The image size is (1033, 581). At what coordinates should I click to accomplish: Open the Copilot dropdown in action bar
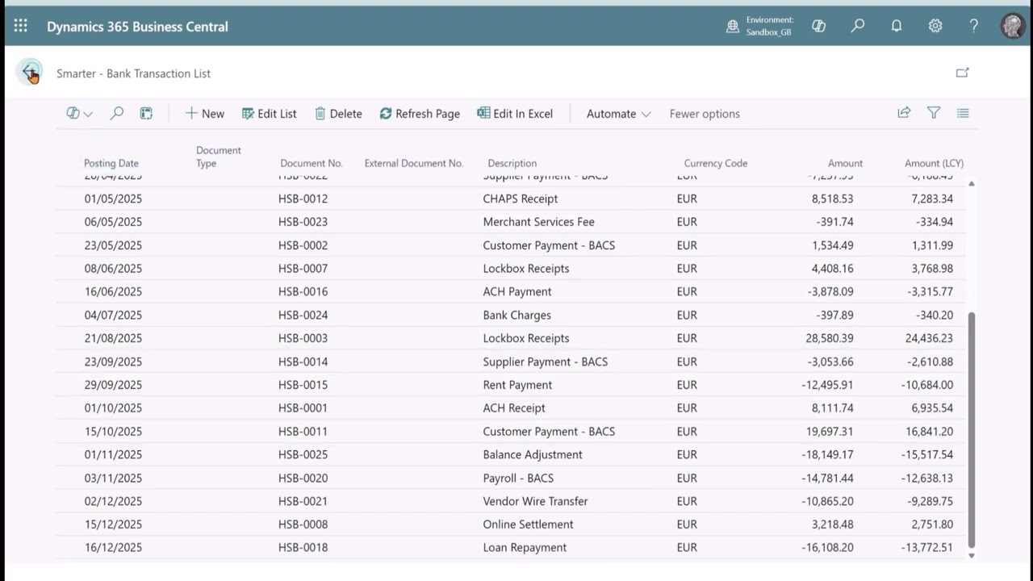pyautogui.click(x=79, y=114)
